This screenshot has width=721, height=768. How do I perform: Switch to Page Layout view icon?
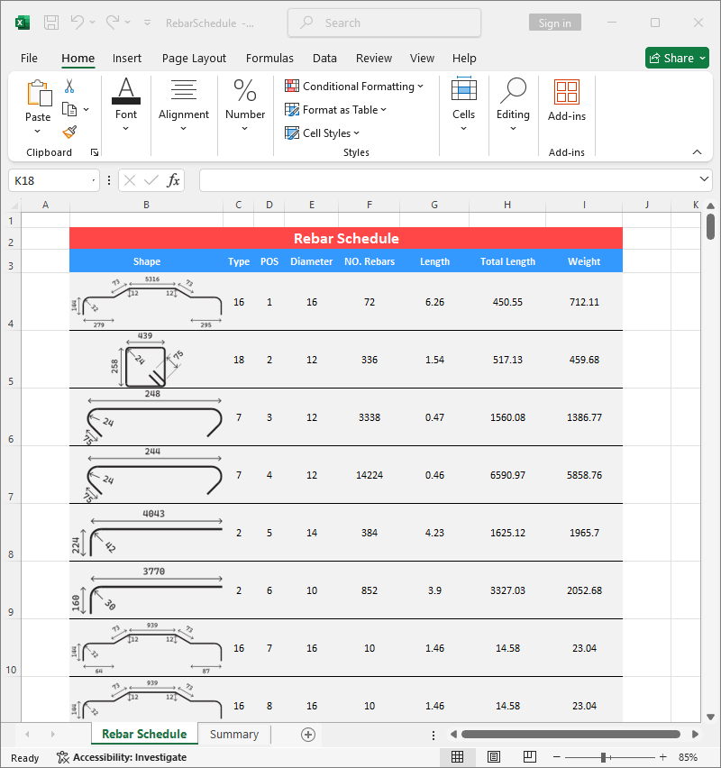[494, 757]
